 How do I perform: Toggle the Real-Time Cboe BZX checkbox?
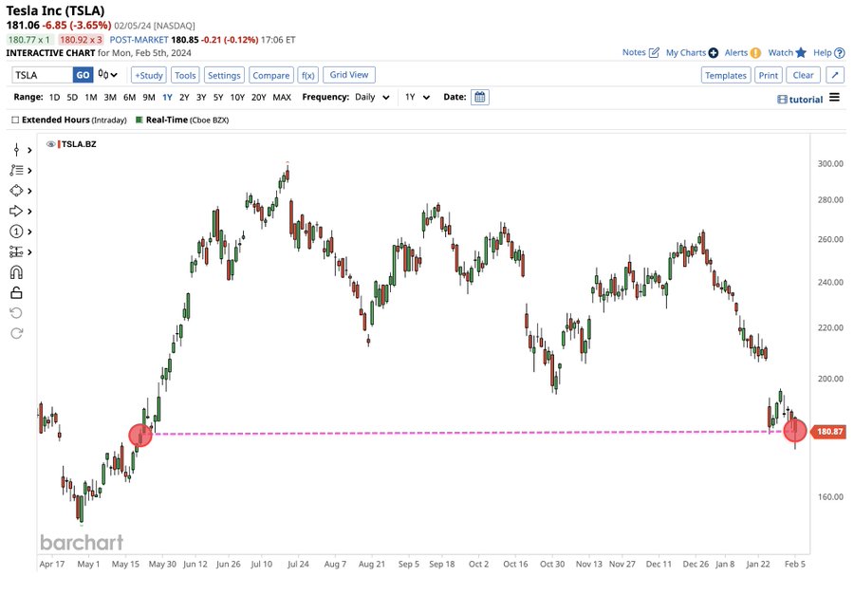point(139,120)
